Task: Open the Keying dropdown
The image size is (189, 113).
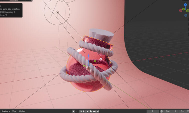Action: tap(6, 111)
